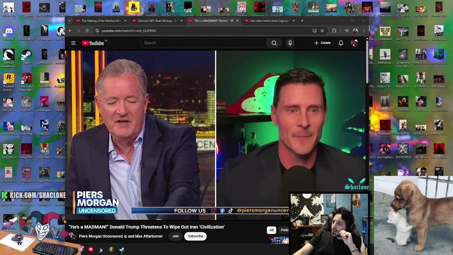
Task: Expand Chrome tab search dropdown
Action: pyautogui.click(x=69, y=21)
